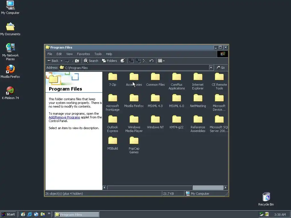Click the Go button
Viewport: 291px width, 218px height.
(x=221, y=68)
